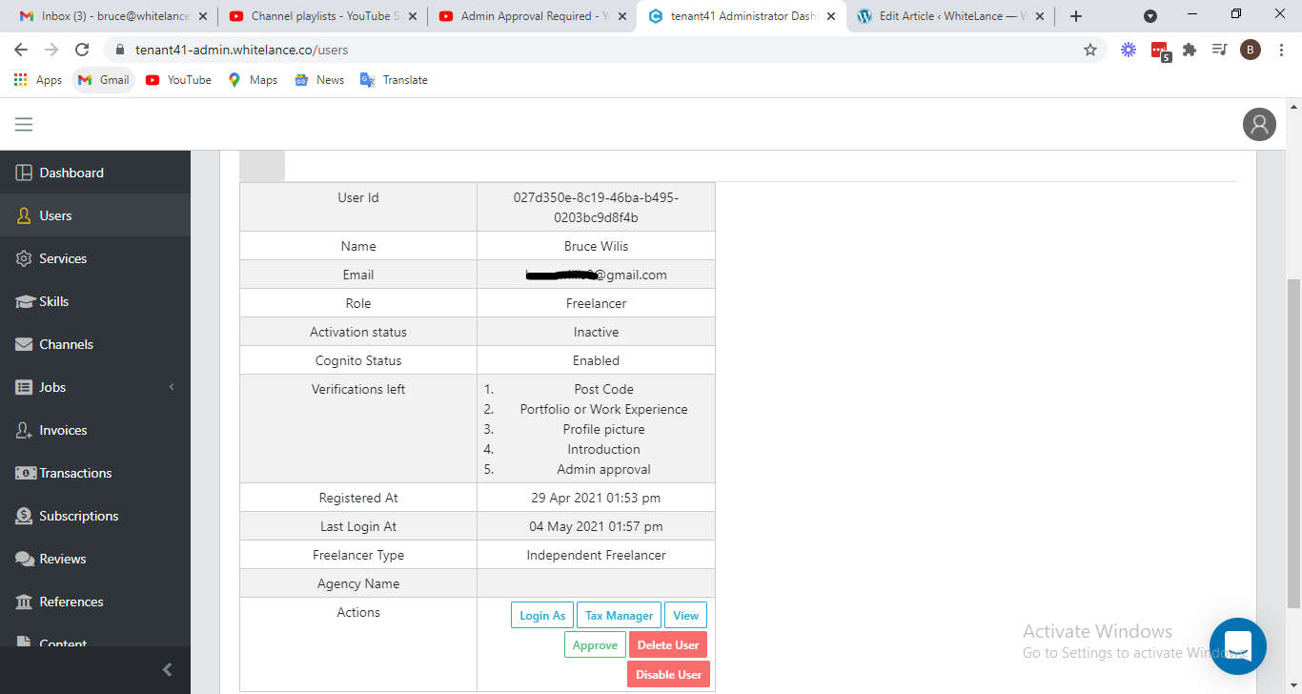Open the media control playlist icon
1302x694 pixels.
pyautogui.click(x=1219, y=50)
